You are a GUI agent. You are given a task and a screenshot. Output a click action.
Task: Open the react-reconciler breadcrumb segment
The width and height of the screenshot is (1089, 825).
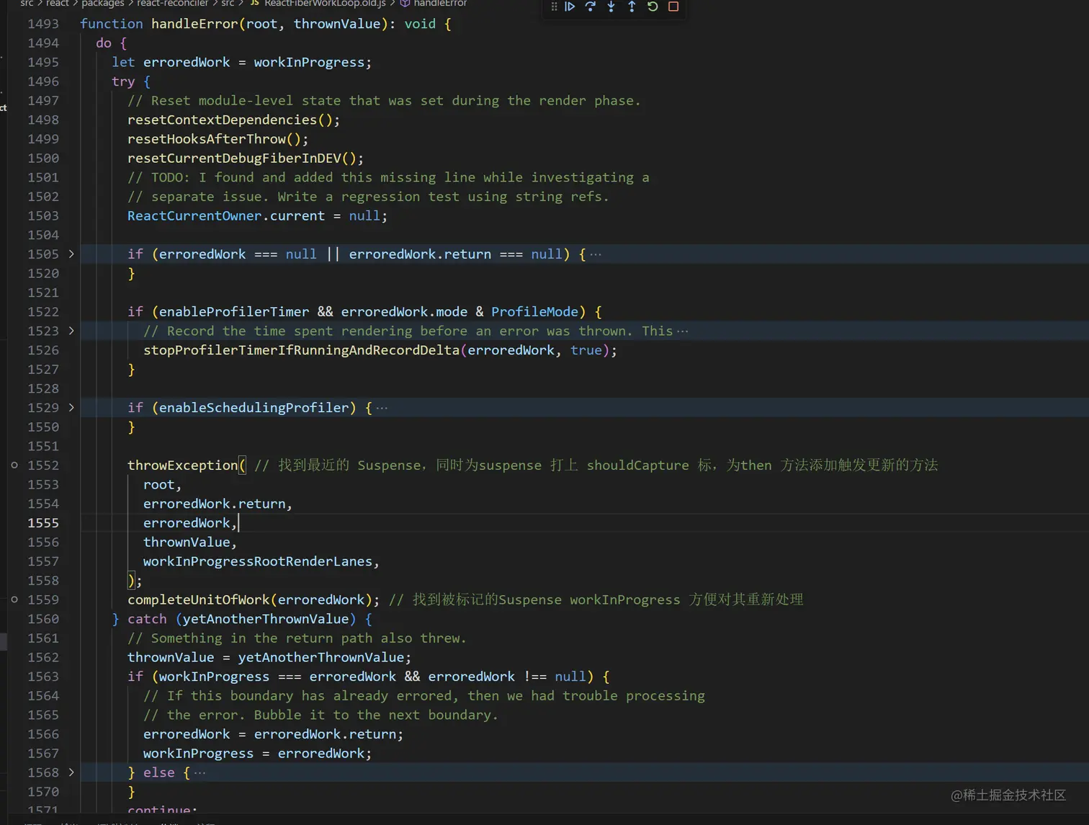click(172, 4)
